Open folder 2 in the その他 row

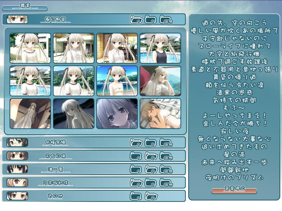pyautogui.click(x=151, y=196)
